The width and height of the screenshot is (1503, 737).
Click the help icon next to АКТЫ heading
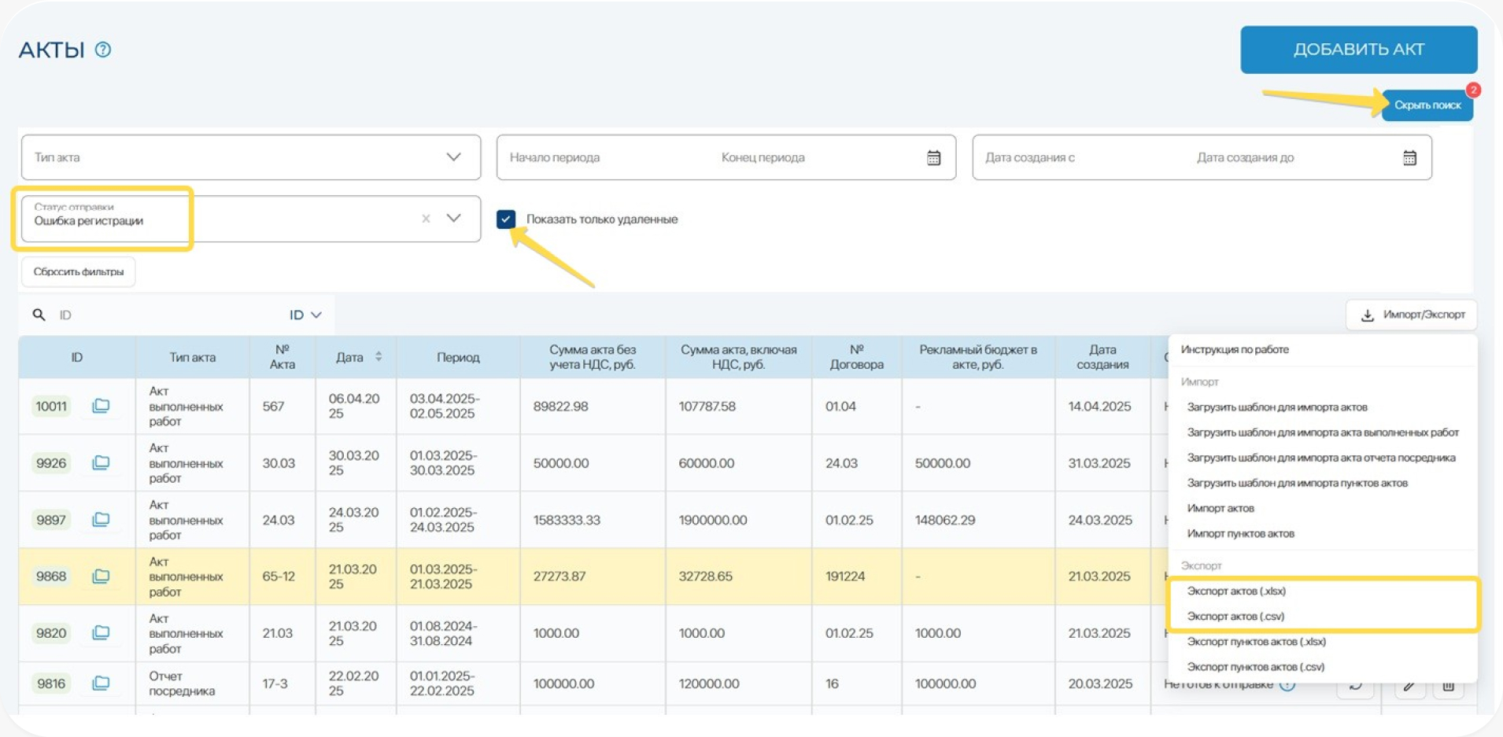(x=103, y=50)
